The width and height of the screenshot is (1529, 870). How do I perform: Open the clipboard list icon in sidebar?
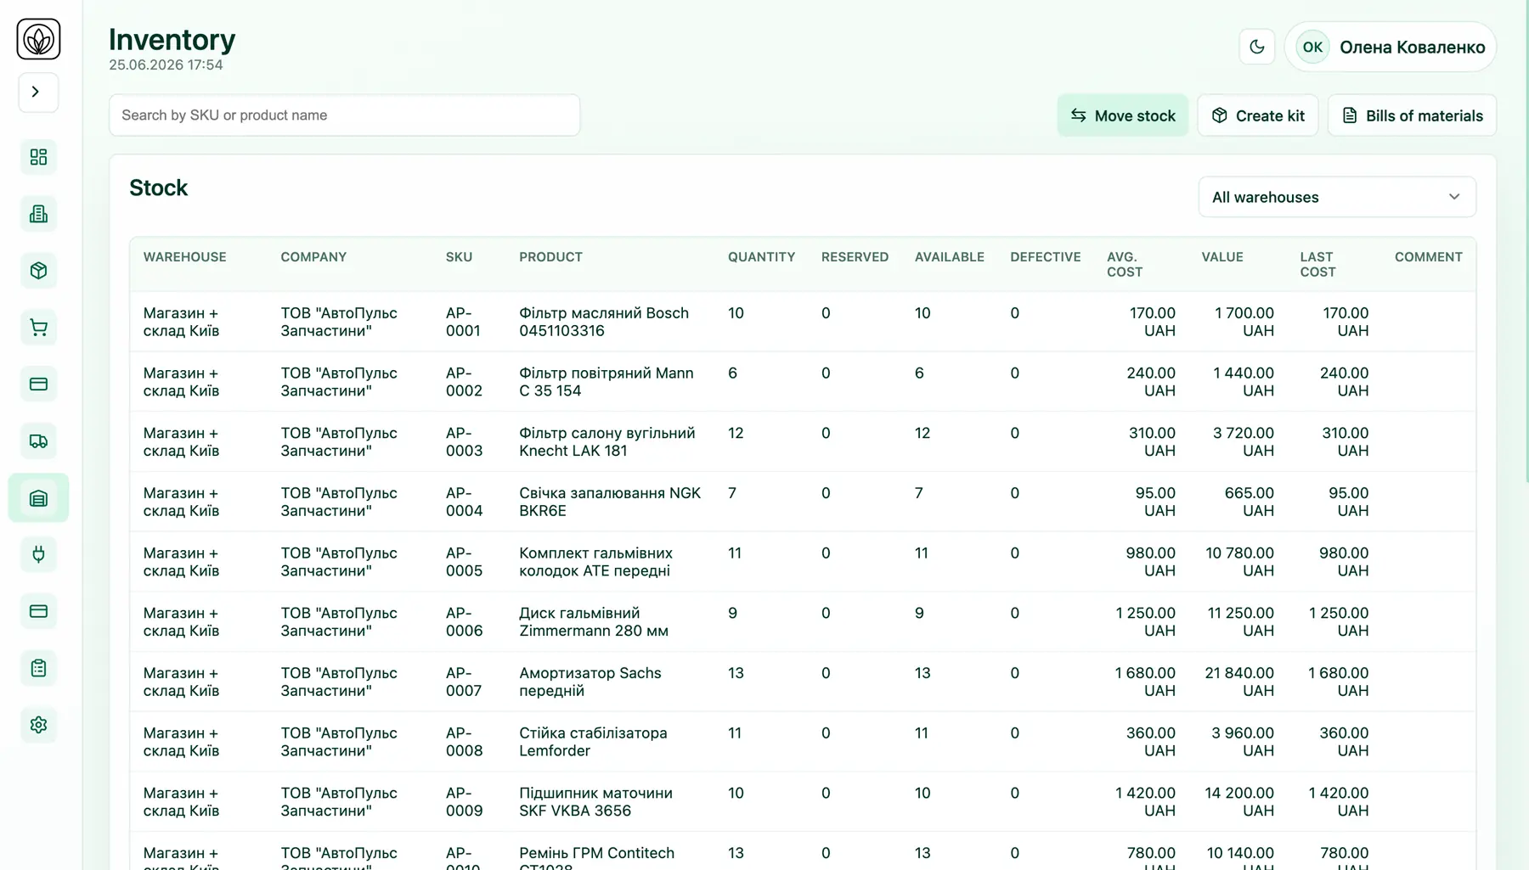[38, 668]
